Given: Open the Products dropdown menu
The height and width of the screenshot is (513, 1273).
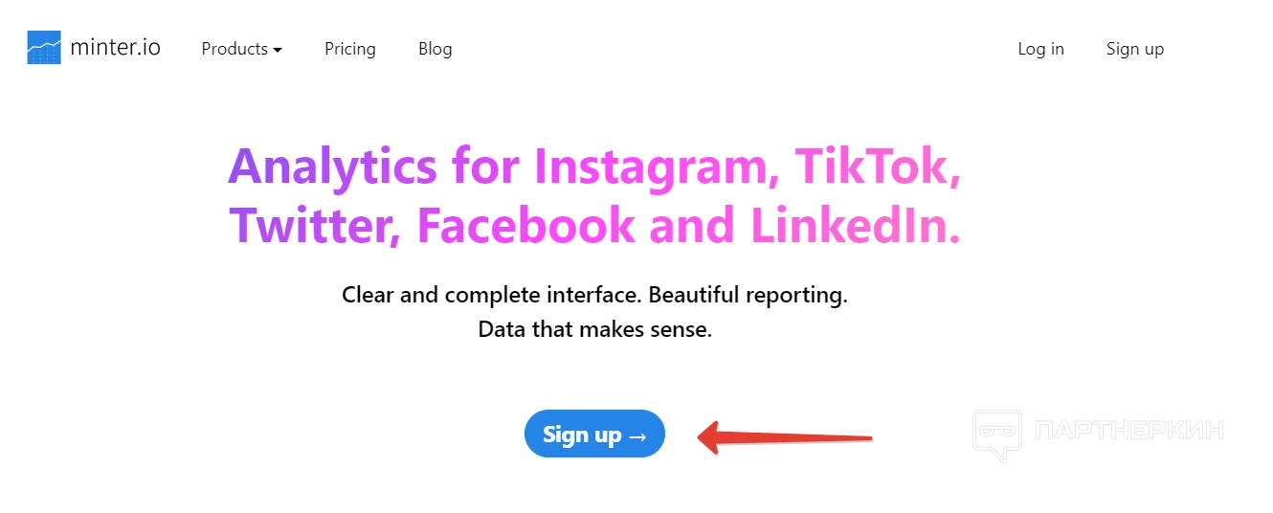Looking at the screenshot, I should pos(234,49).
